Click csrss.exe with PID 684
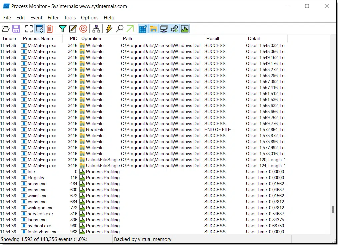 point(144,202)
